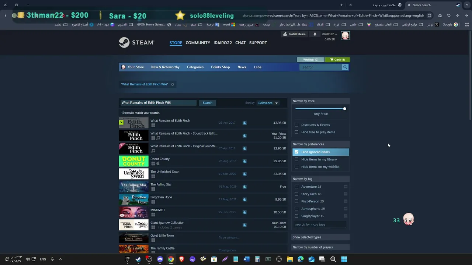Expand Show selected types section
Screen dimensions: 472x265
(x=321, y=237)
